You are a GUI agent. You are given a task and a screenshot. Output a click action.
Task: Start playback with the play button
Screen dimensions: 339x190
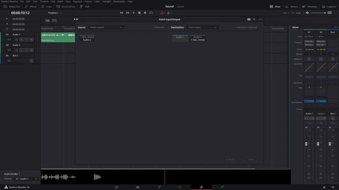133,13
